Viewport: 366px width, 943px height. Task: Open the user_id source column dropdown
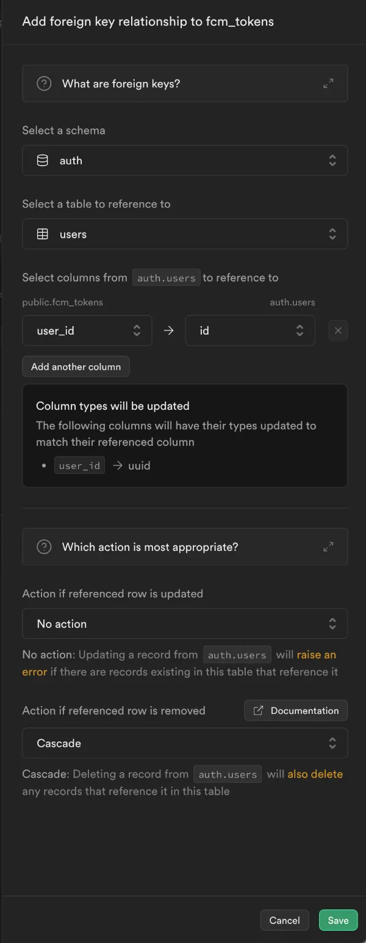87,330
